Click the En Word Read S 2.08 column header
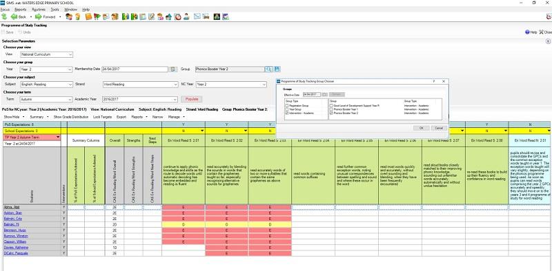552x271 pixels. click(487, 140)
